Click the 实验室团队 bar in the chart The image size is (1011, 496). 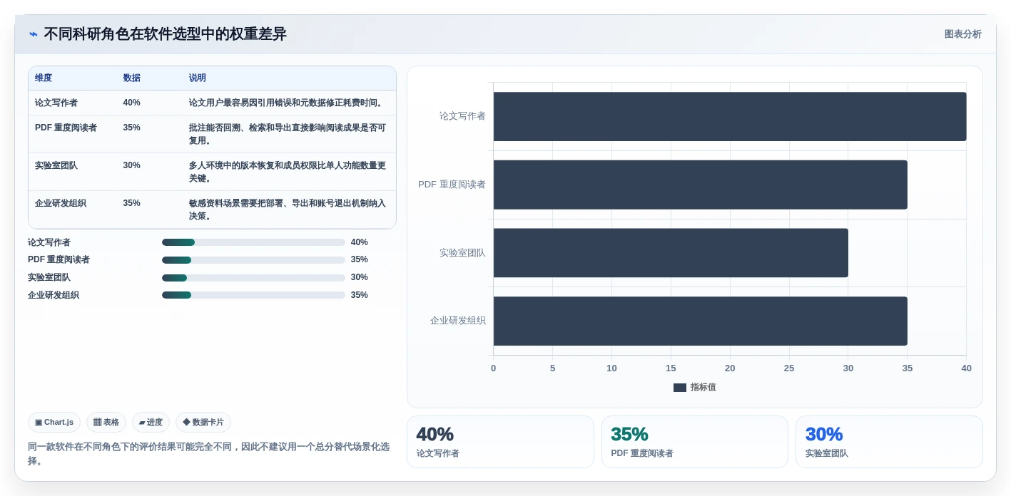pos(671,253)
